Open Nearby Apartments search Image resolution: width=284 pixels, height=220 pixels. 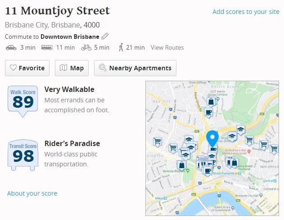click(135, 68)
